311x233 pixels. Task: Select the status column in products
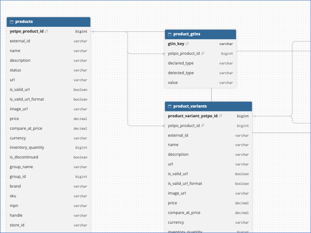49,70
